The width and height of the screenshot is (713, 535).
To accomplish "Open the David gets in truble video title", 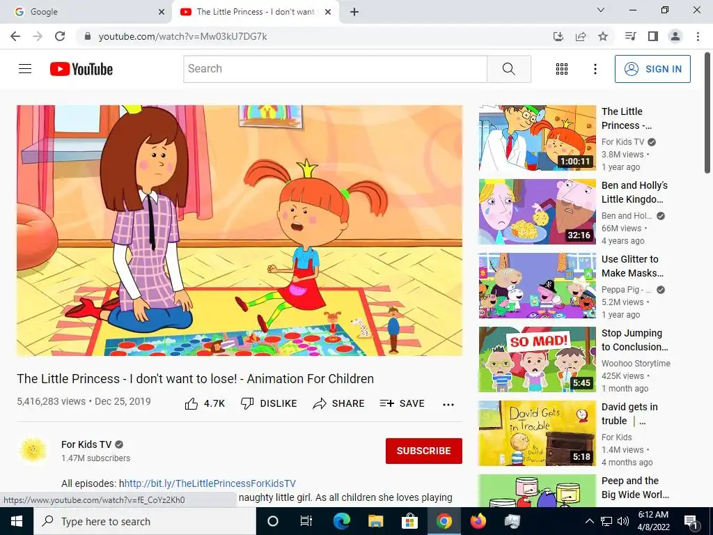I will click(629, 414).
